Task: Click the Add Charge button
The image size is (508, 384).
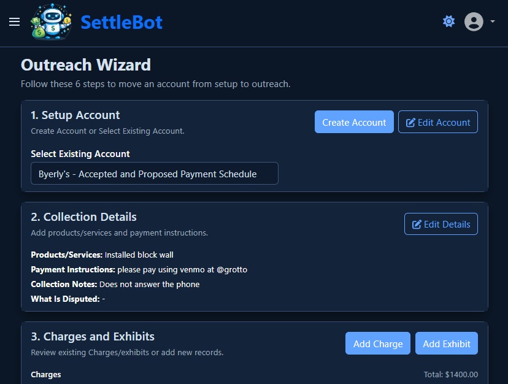Action: click(x=377, y=343)
